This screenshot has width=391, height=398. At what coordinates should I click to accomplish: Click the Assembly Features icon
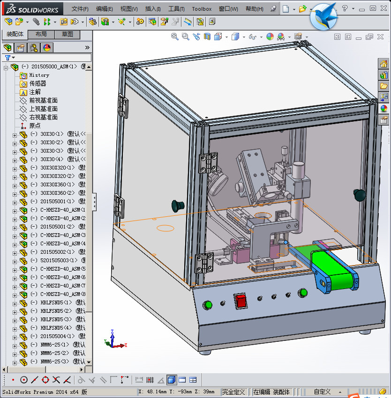pyautogui.click(x=105, y=22)
